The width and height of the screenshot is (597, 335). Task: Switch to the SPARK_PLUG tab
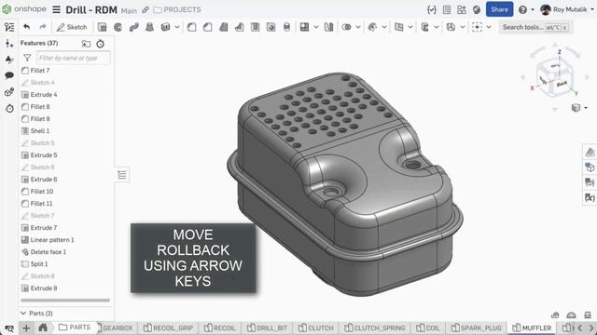tap(477, 328)
